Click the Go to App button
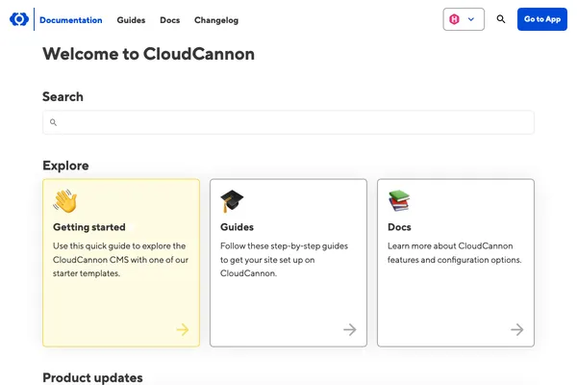The image size is (577, 385). [542, 19]
